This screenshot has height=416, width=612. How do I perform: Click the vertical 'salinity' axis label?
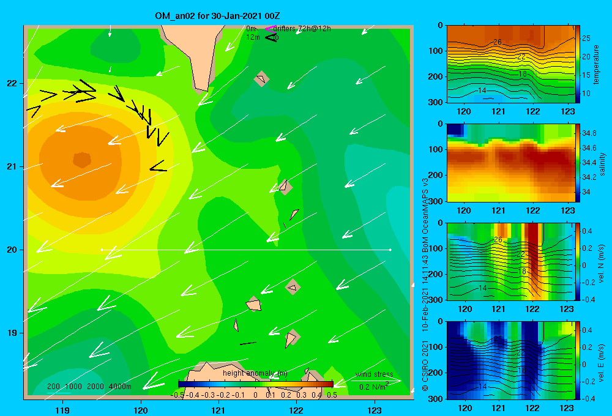(602, 163)
